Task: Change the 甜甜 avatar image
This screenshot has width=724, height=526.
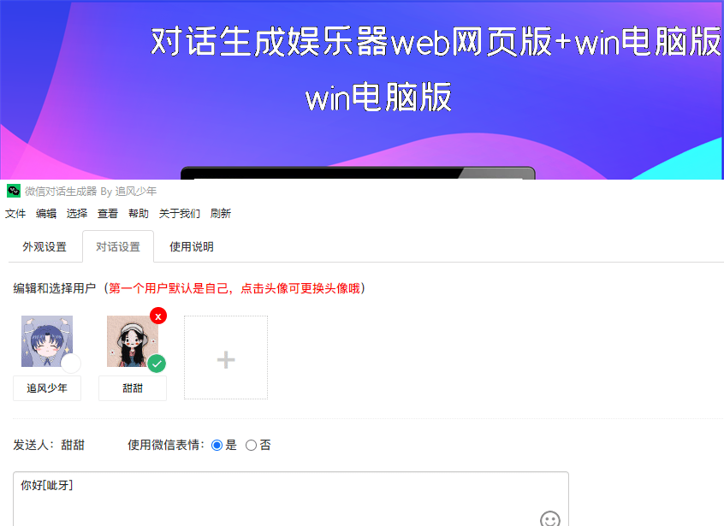Action: tap(133, 341)
